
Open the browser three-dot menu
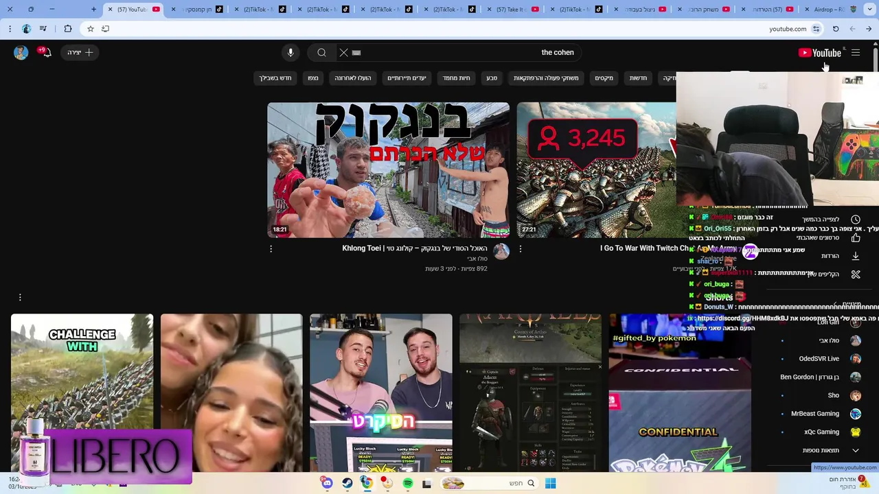(10, 29)
